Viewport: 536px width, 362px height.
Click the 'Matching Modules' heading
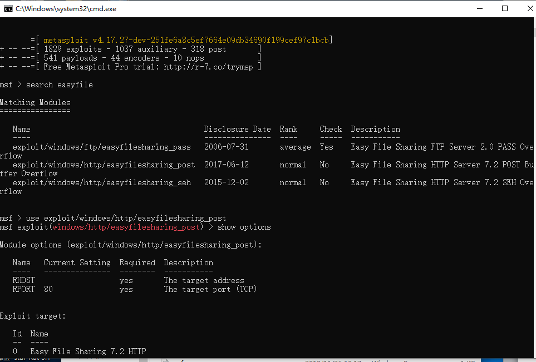tap(35, 102)
